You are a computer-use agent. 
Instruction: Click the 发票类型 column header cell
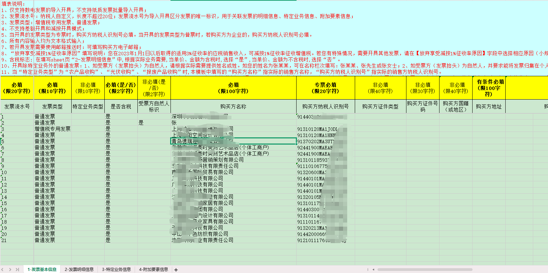[52, 106]
